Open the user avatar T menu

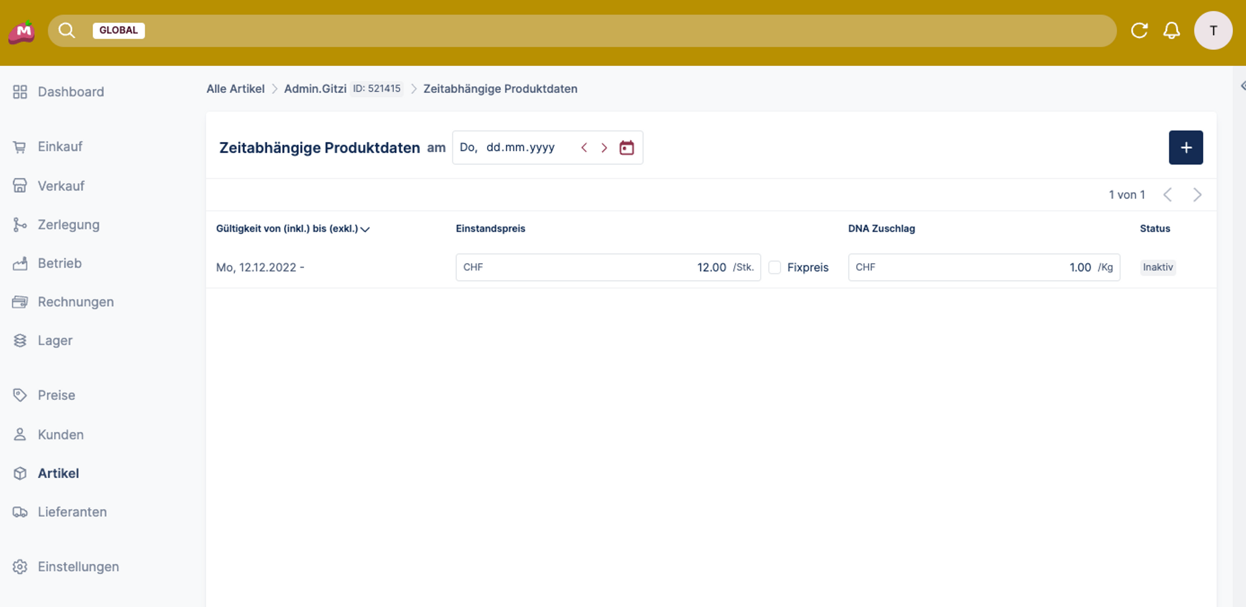1212,31
